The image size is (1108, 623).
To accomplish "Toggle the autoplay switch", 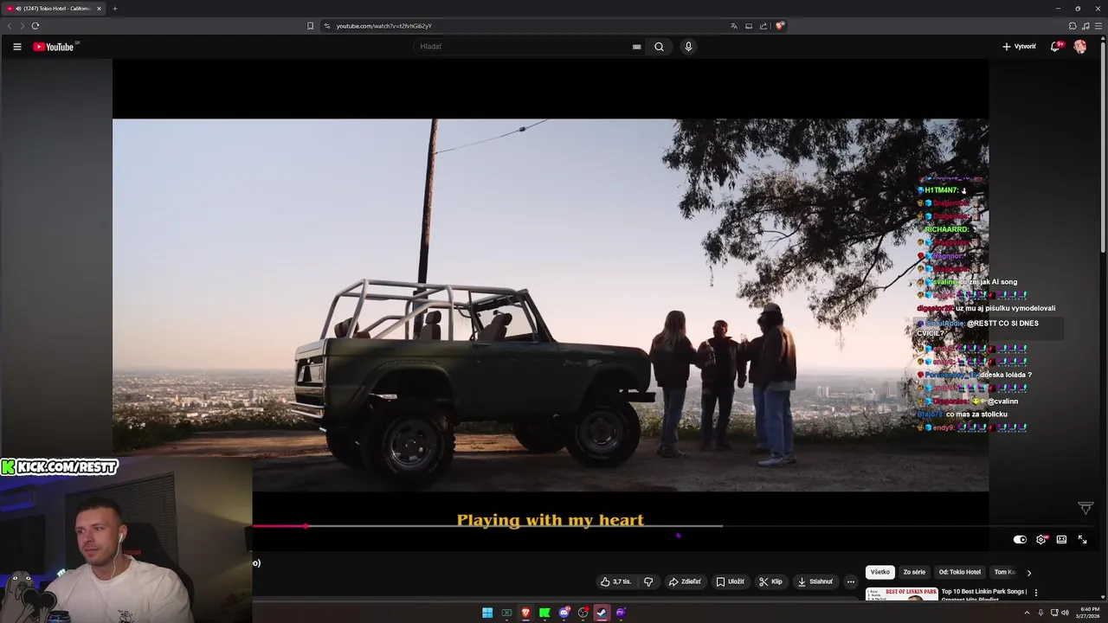I will pos(1020,540).
